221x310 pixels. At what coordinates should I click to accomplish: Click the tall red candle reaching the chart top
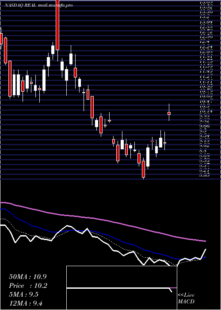click(x=57, y=25)
